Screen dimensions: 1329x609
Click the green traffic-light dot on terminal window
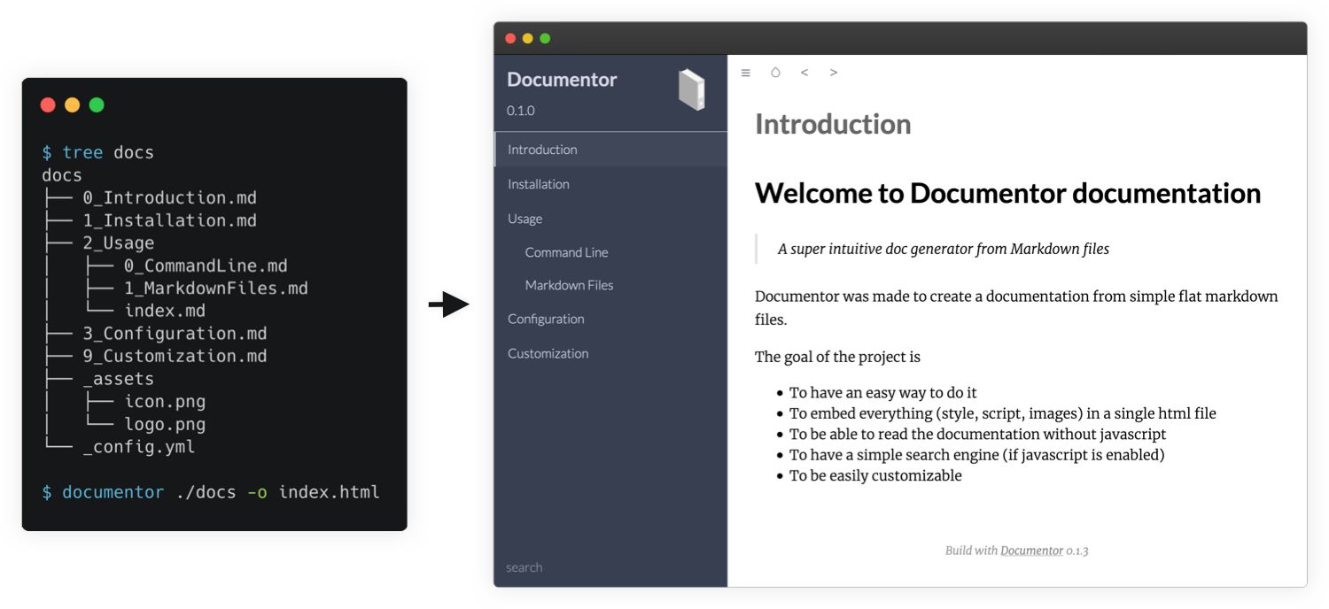pos(97,104)
